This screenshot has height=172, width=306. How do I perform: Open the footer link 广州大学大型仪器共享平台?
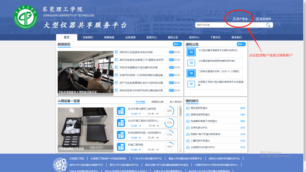[148, 158]
